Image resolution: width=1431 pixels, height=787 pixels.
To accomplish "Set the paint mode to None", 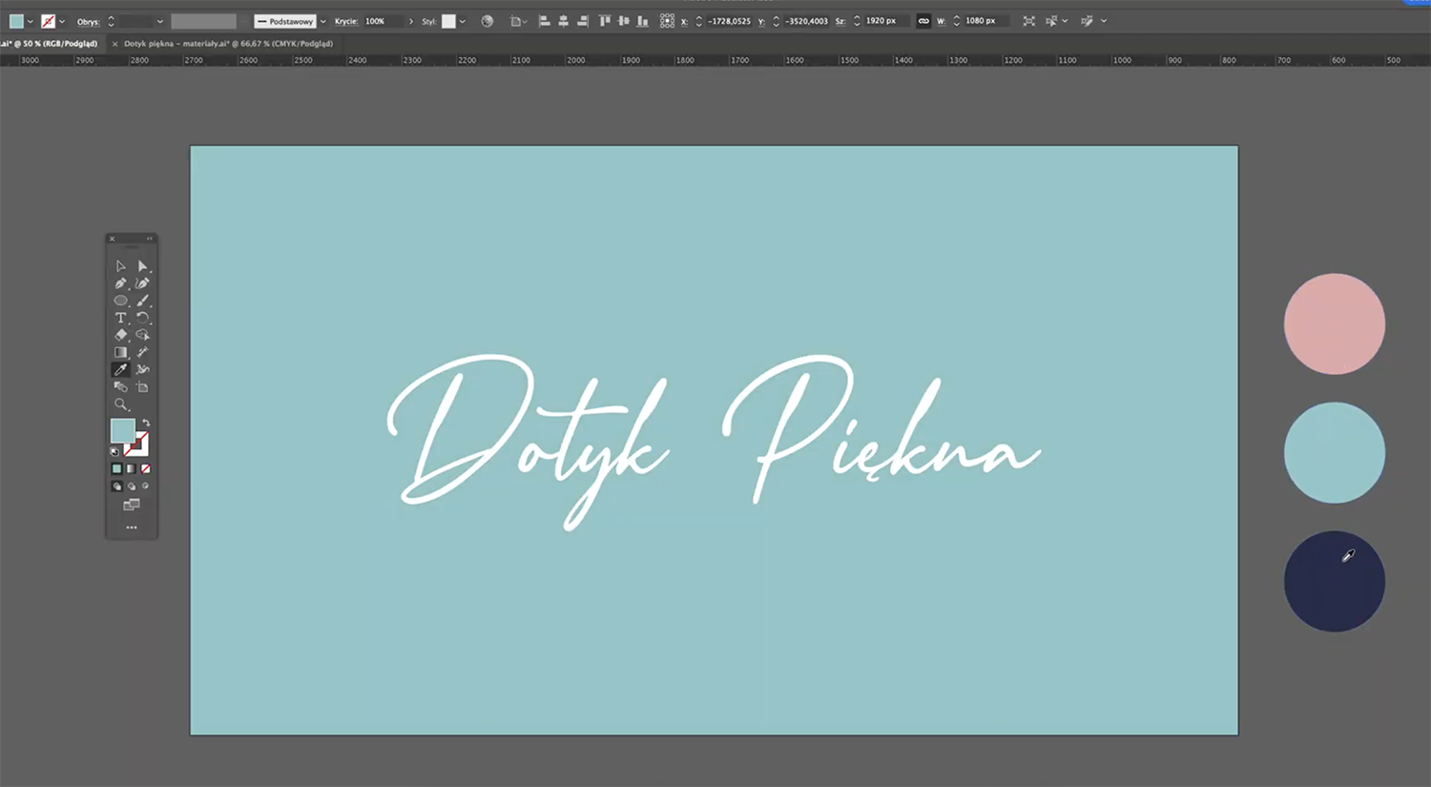I will click(x=146, y=469).
